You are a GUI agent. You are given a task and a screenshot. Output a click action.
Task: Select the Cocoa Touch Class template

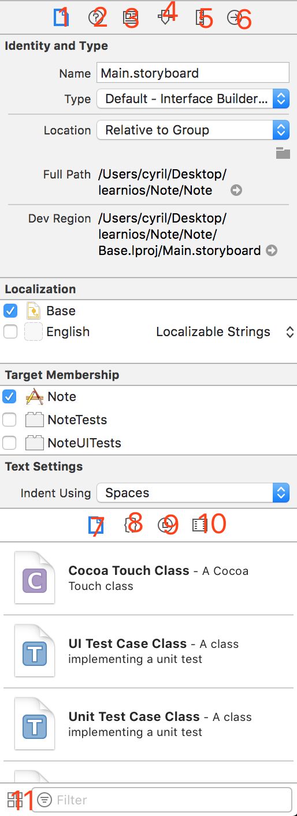[x=148, y=578]
